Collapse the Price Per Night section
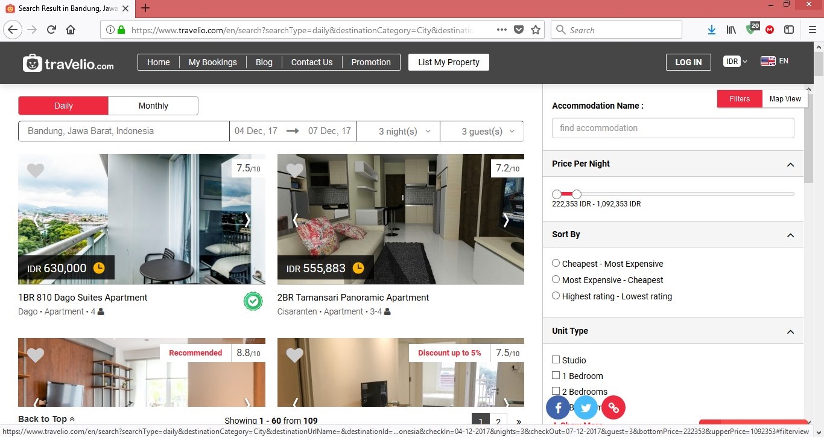Screen dimensions: 824x437 coord(790,164)
